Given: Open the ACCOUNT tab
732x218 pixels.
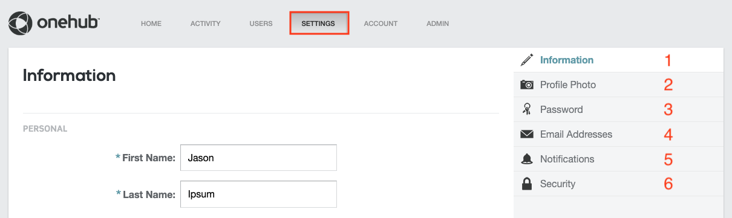Looking at the screenshot, I should pyautogui.click(x=381, y=24).
